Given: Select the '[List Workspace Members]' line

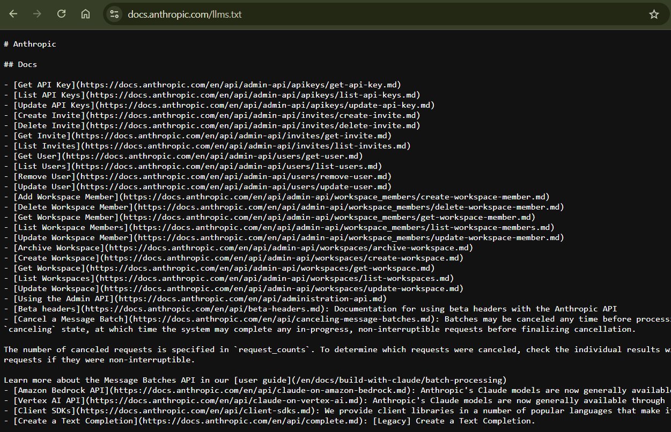Looking at the screenshot, I should [x=279, y=227].
